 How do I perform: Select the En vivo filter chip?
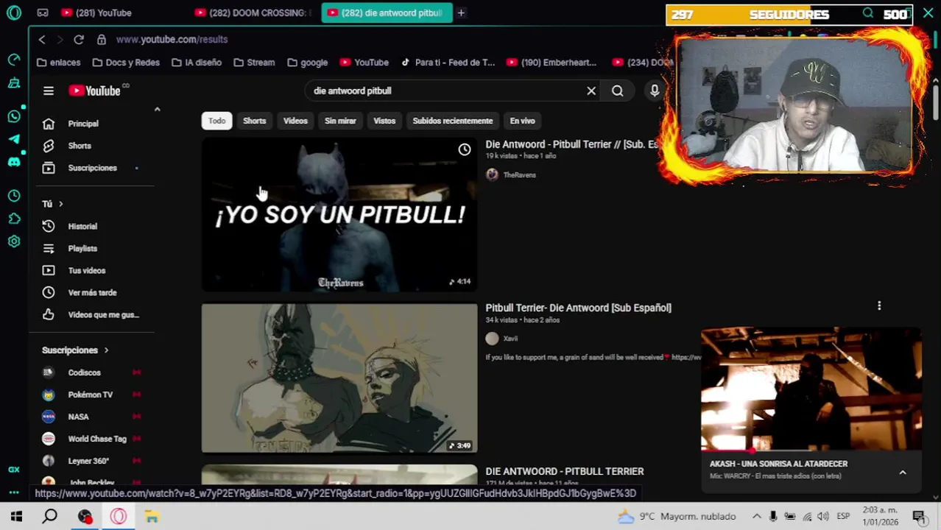(523, 121)
